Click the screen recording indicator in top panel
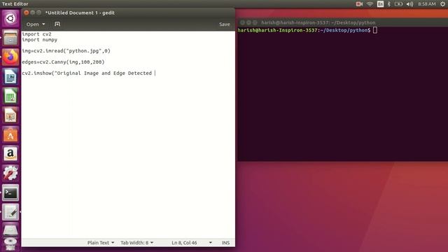 click(359, 4)
